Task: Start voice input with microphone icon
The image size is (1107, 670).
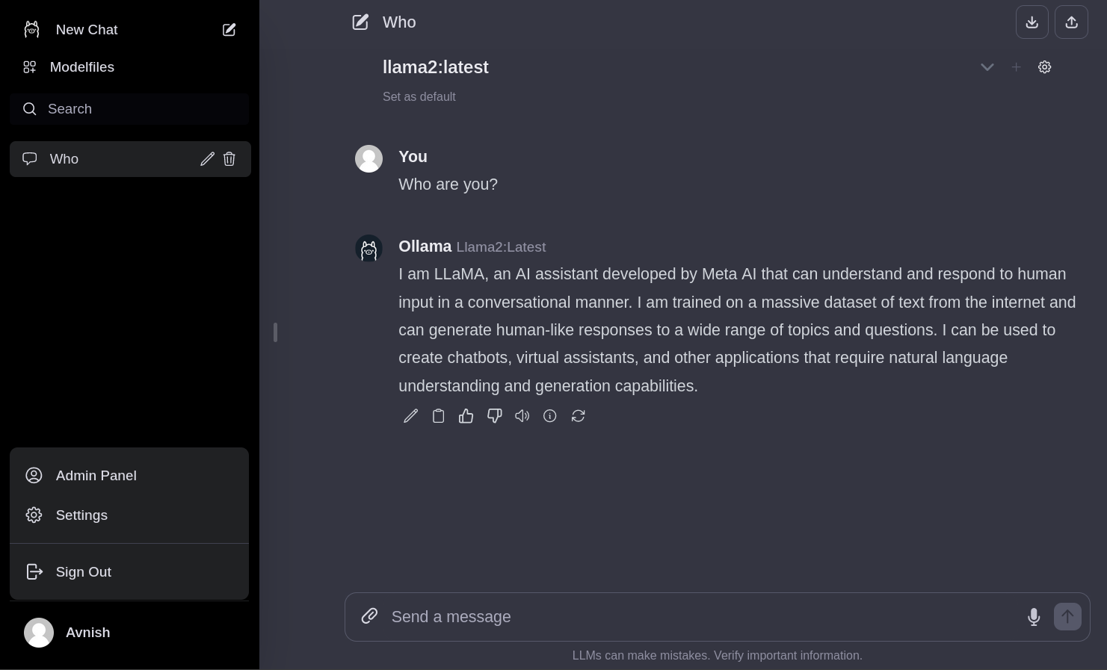Action: pos(1034,617)
